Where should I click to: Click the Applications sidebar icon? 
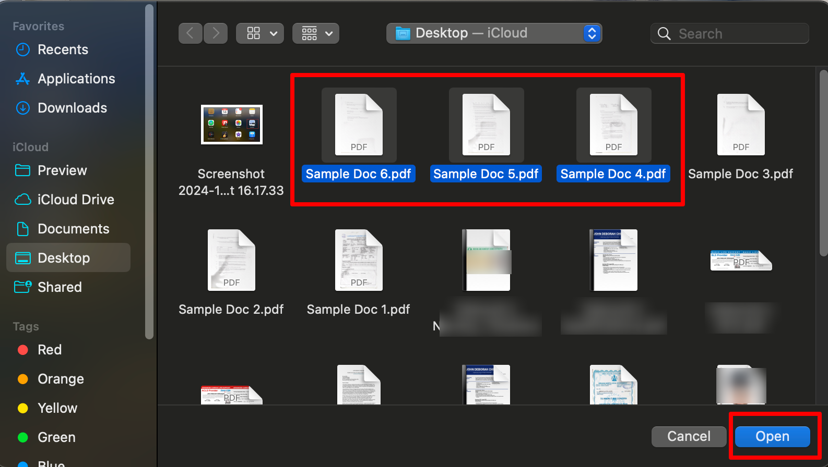click(23, 79)
